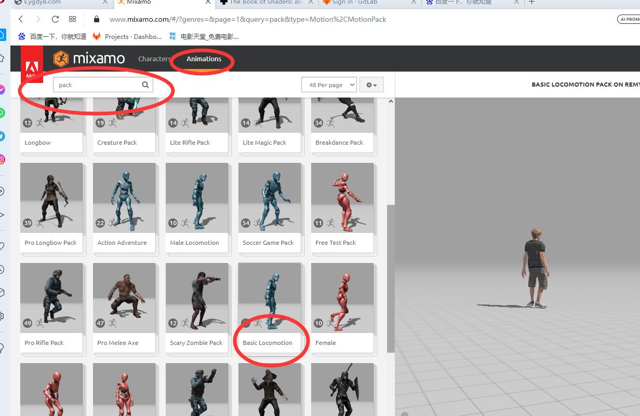The image size is (640, 416).
Task: Click the padlock site-info icon
Action: pos(96,19)
